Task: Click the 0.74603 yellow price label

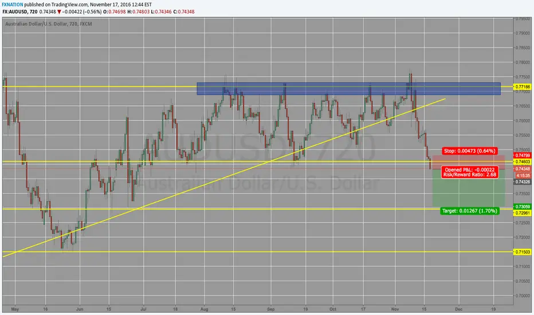Action: (x=523, y=162)
